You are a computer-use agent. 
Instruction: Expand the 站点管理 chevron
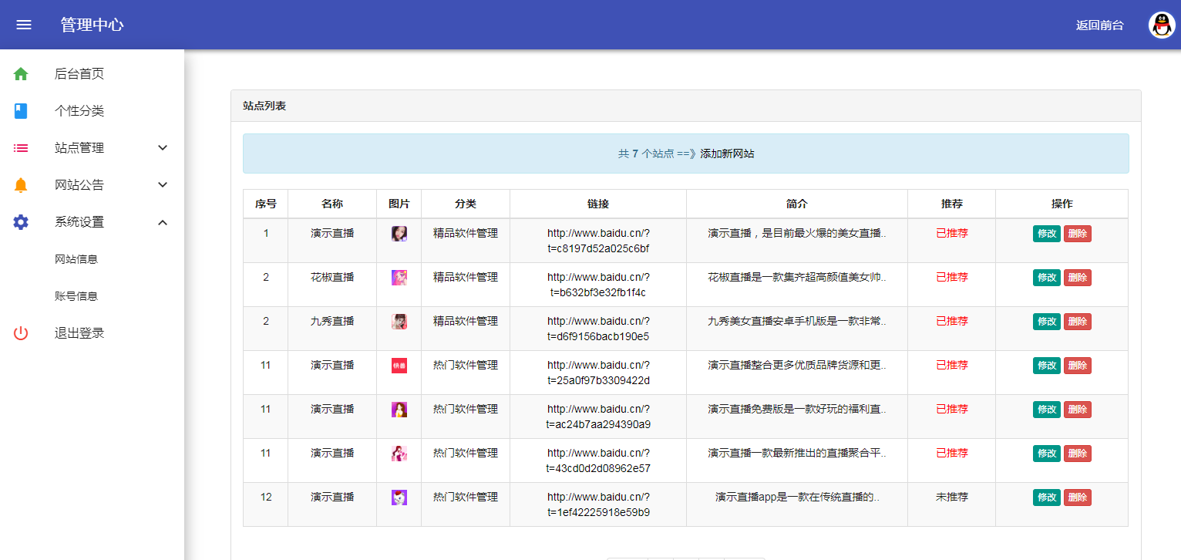pyautogui.click(x=163, y=148)
